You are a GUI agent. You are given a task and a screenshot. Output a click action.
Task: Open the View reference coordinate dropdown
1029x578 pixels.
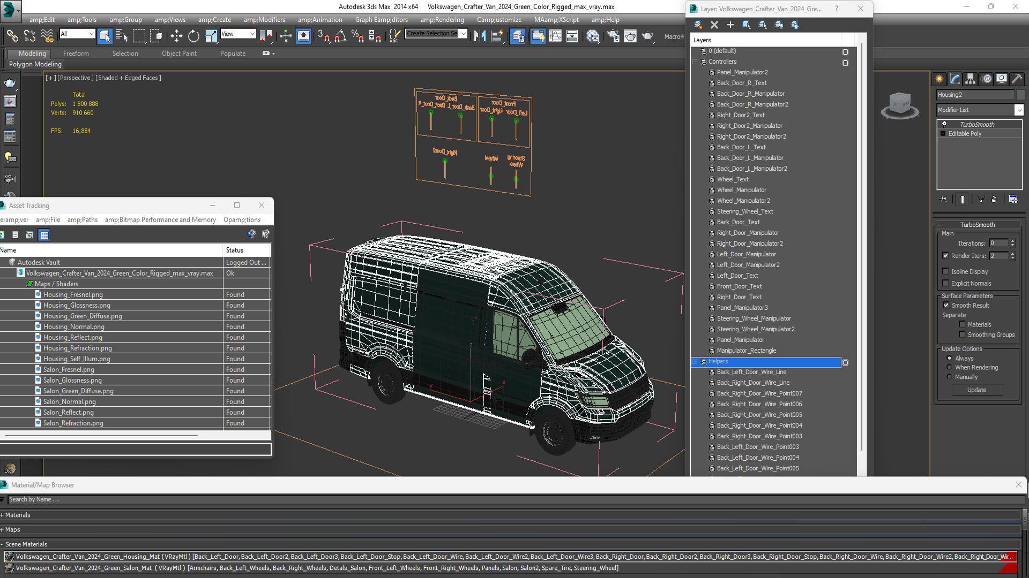tap(238, 34)
